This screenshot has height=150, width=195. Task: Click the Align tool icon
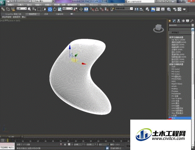(142, 9)
